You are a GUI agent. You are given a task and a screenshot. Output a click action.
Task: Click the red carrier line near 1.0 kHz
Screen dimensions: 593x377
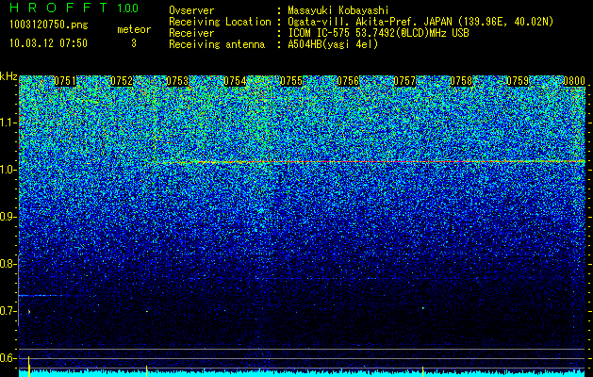point(374,162)
